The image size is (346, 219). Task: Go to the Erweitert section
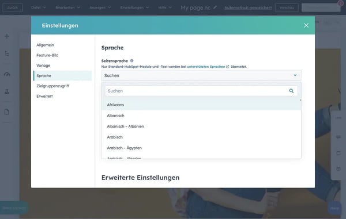pos(44,96)
